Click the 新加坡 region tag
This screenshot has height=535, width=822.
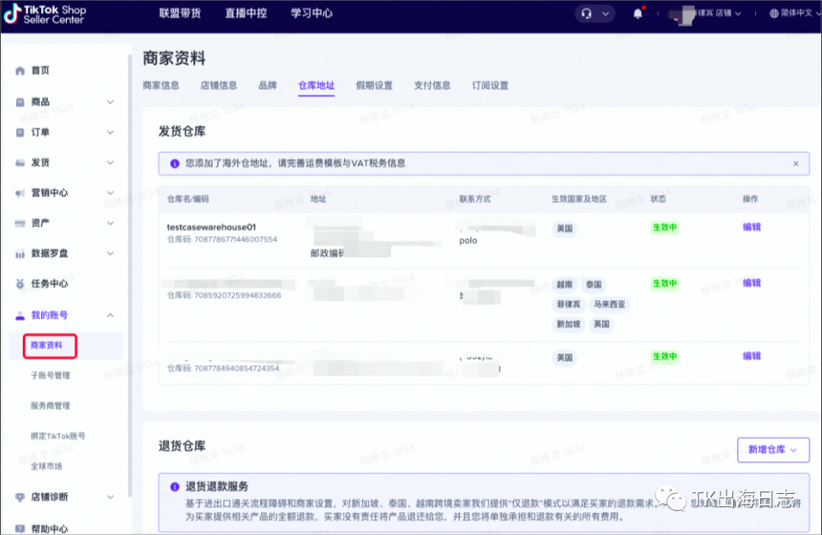pyautogui.click(x=569, y=325)
